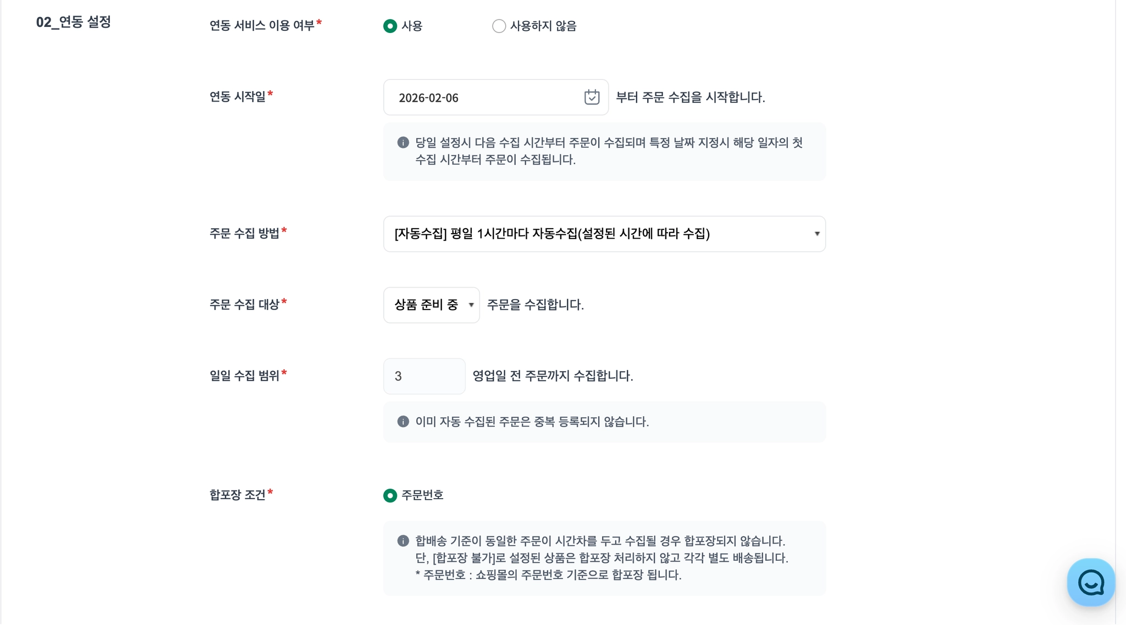Click info icon beside combined packaging notice
The image size is (1126, 625).
click(403, 541)
